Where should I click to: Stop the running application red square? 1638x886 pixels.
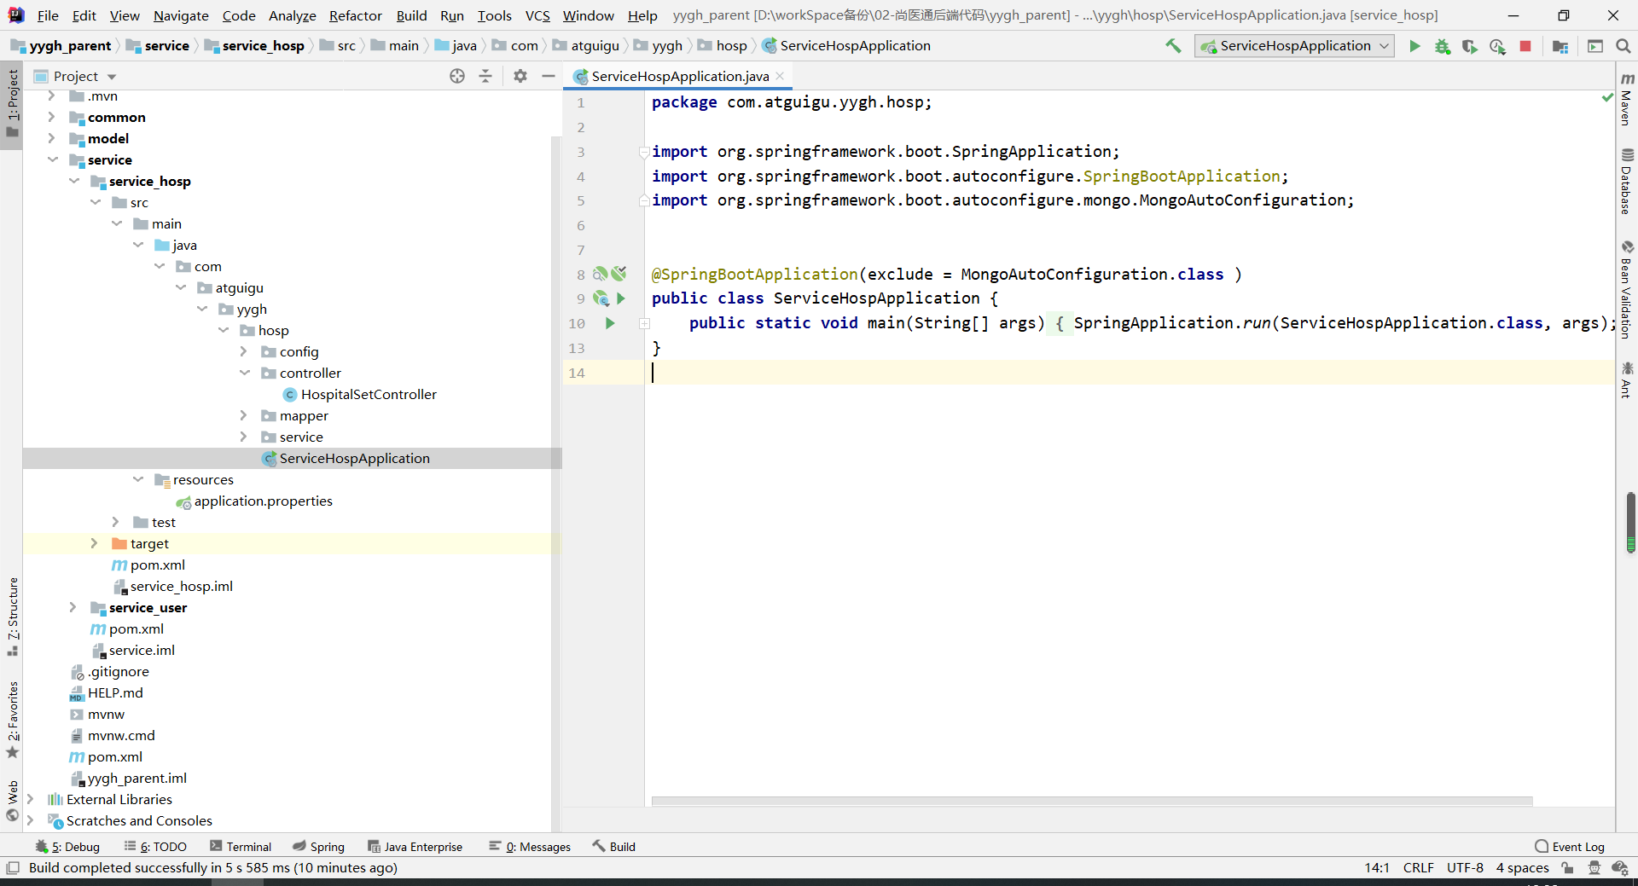[1525, 46]
